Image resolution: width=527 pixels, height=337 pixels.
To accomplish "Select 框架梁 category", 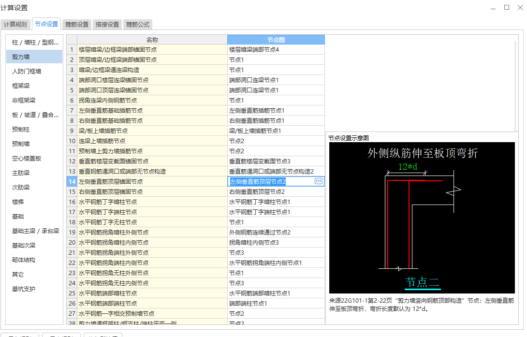I will pyautogui.click(x=35, y=86).
